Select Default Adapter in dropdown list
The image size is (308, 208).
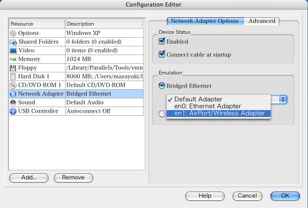198,99
